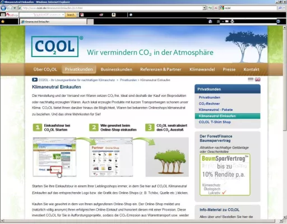Viewport: 287px width, 224px height.
Task: Click into the URL address bar
Action: pos(110,8)
